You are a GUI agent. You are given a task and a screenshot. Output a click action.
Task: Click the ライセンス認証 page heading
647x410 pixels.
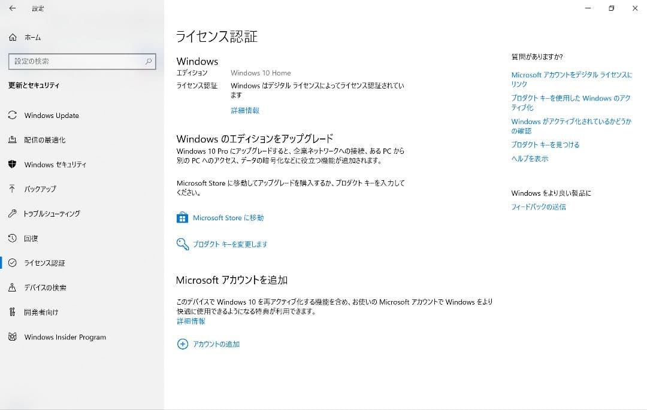[217, 37]
